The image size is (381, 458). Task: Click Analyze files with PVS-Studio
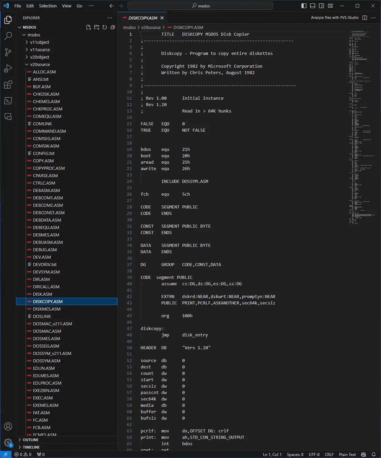coord(335,18)
